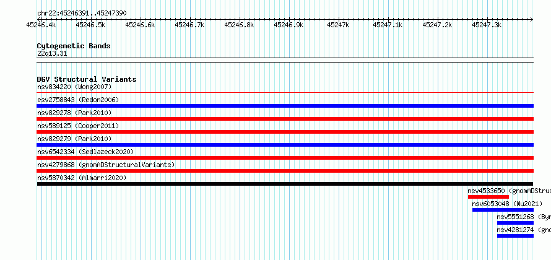Open variant nsv4281274 label
551x260 pixels.
[x=524, y=230]
